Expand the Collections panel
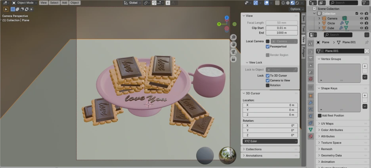This screenshot has height=168, width=371. [270, 149]
